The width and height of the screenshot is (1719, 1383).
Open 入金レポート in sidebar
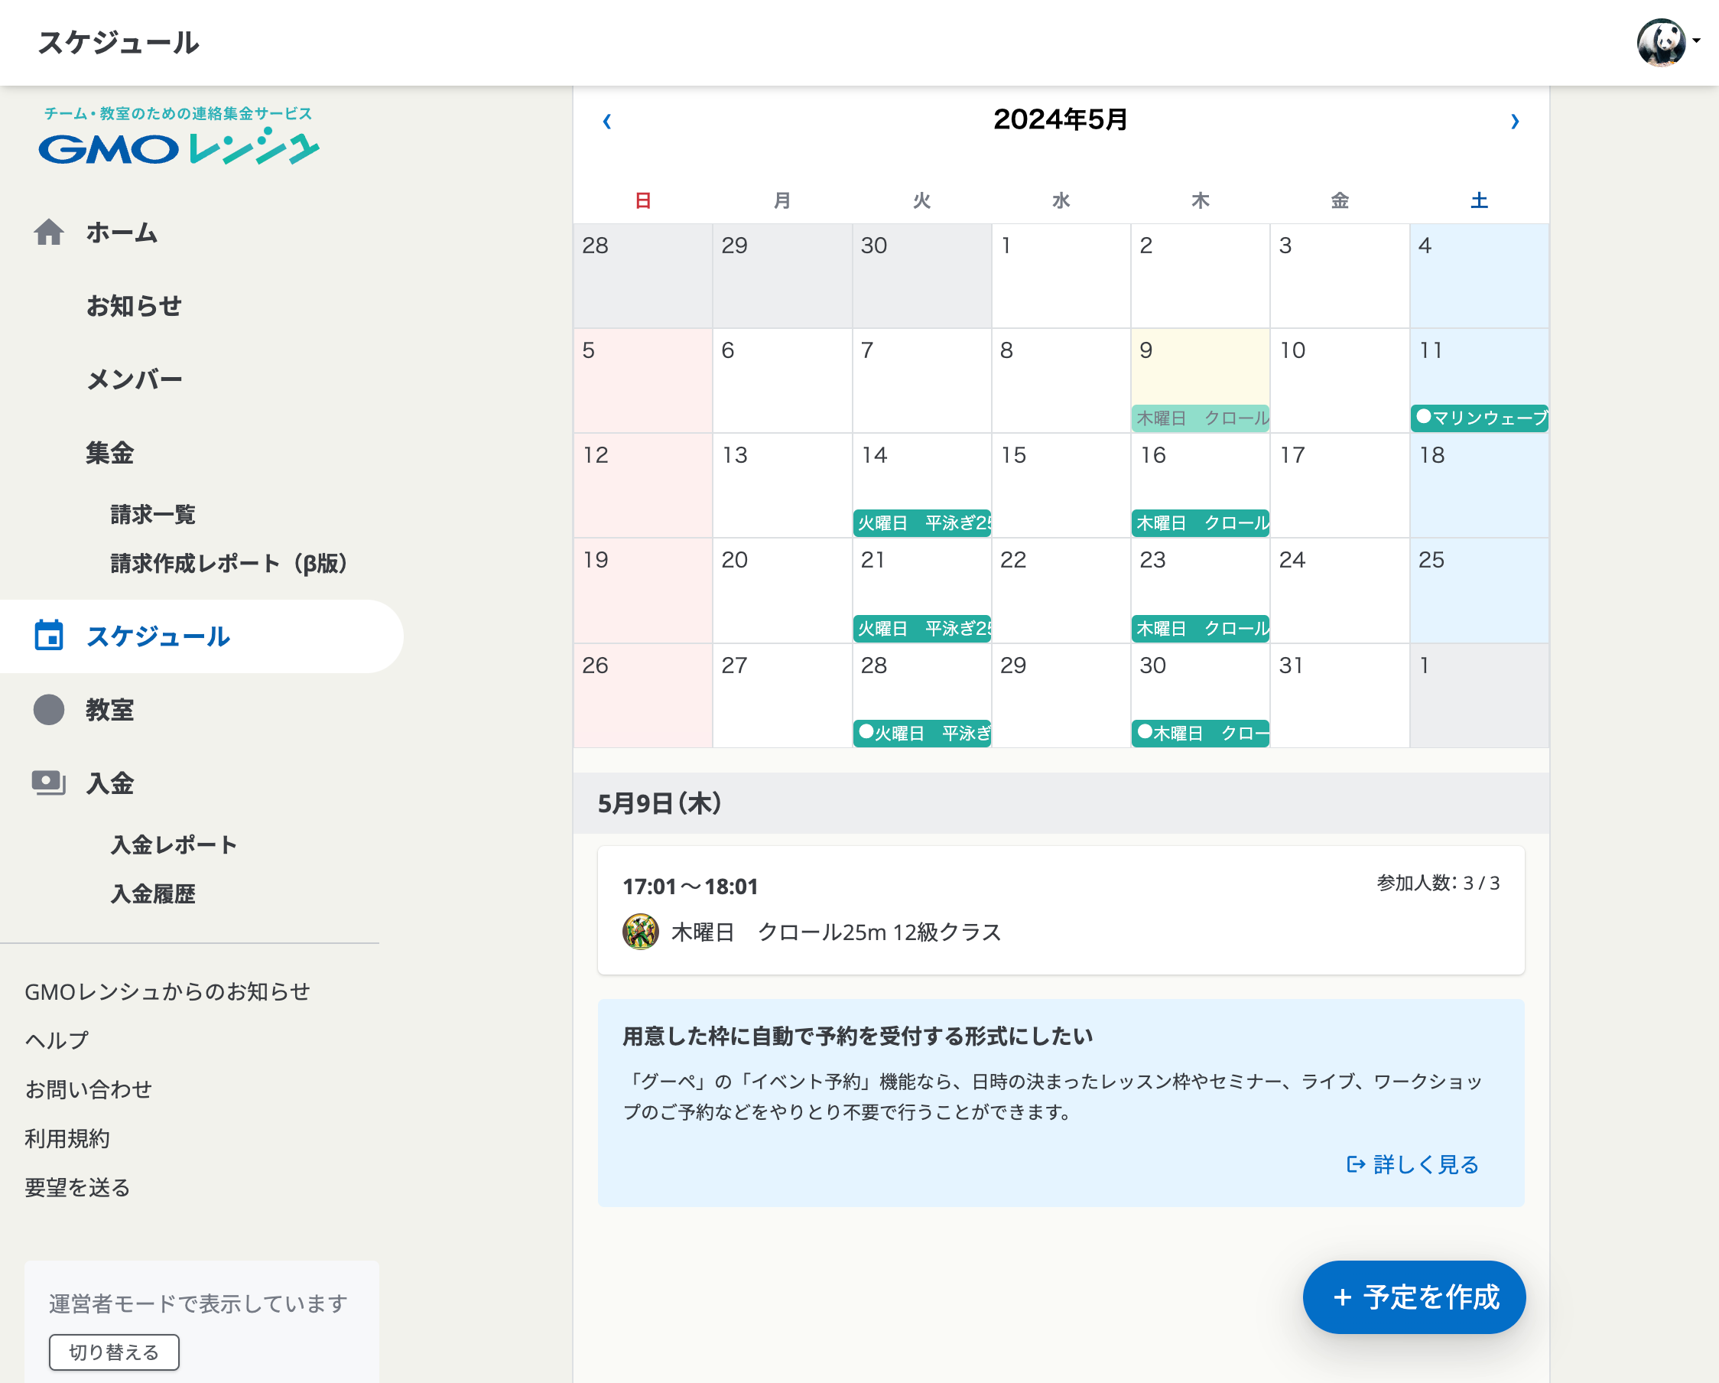coord(174,844)
